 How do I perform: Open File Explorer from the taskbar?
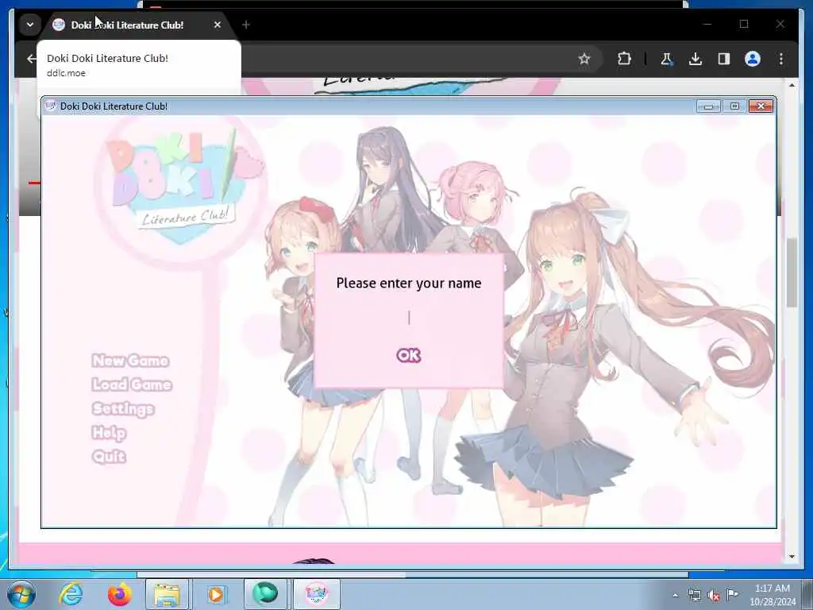[x=167, y=594]
